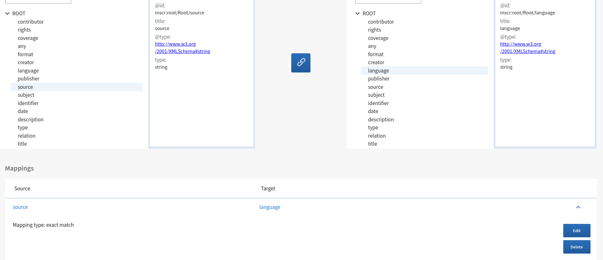Open XMLSchema#string link in source details
This screenshot has height=260, width=603.
point(182,48)
